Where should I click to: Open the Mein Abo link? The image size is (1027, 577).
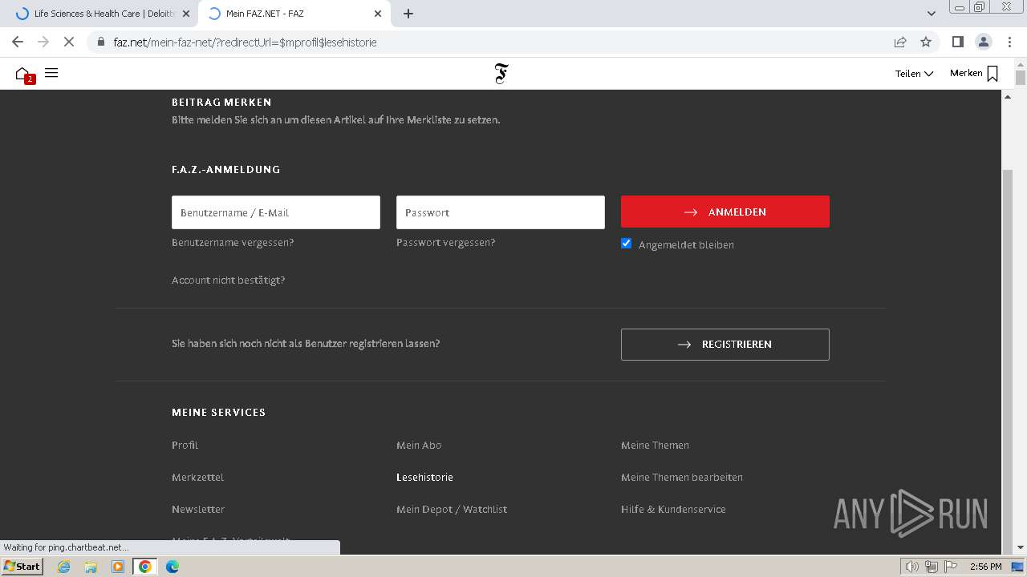419,446
